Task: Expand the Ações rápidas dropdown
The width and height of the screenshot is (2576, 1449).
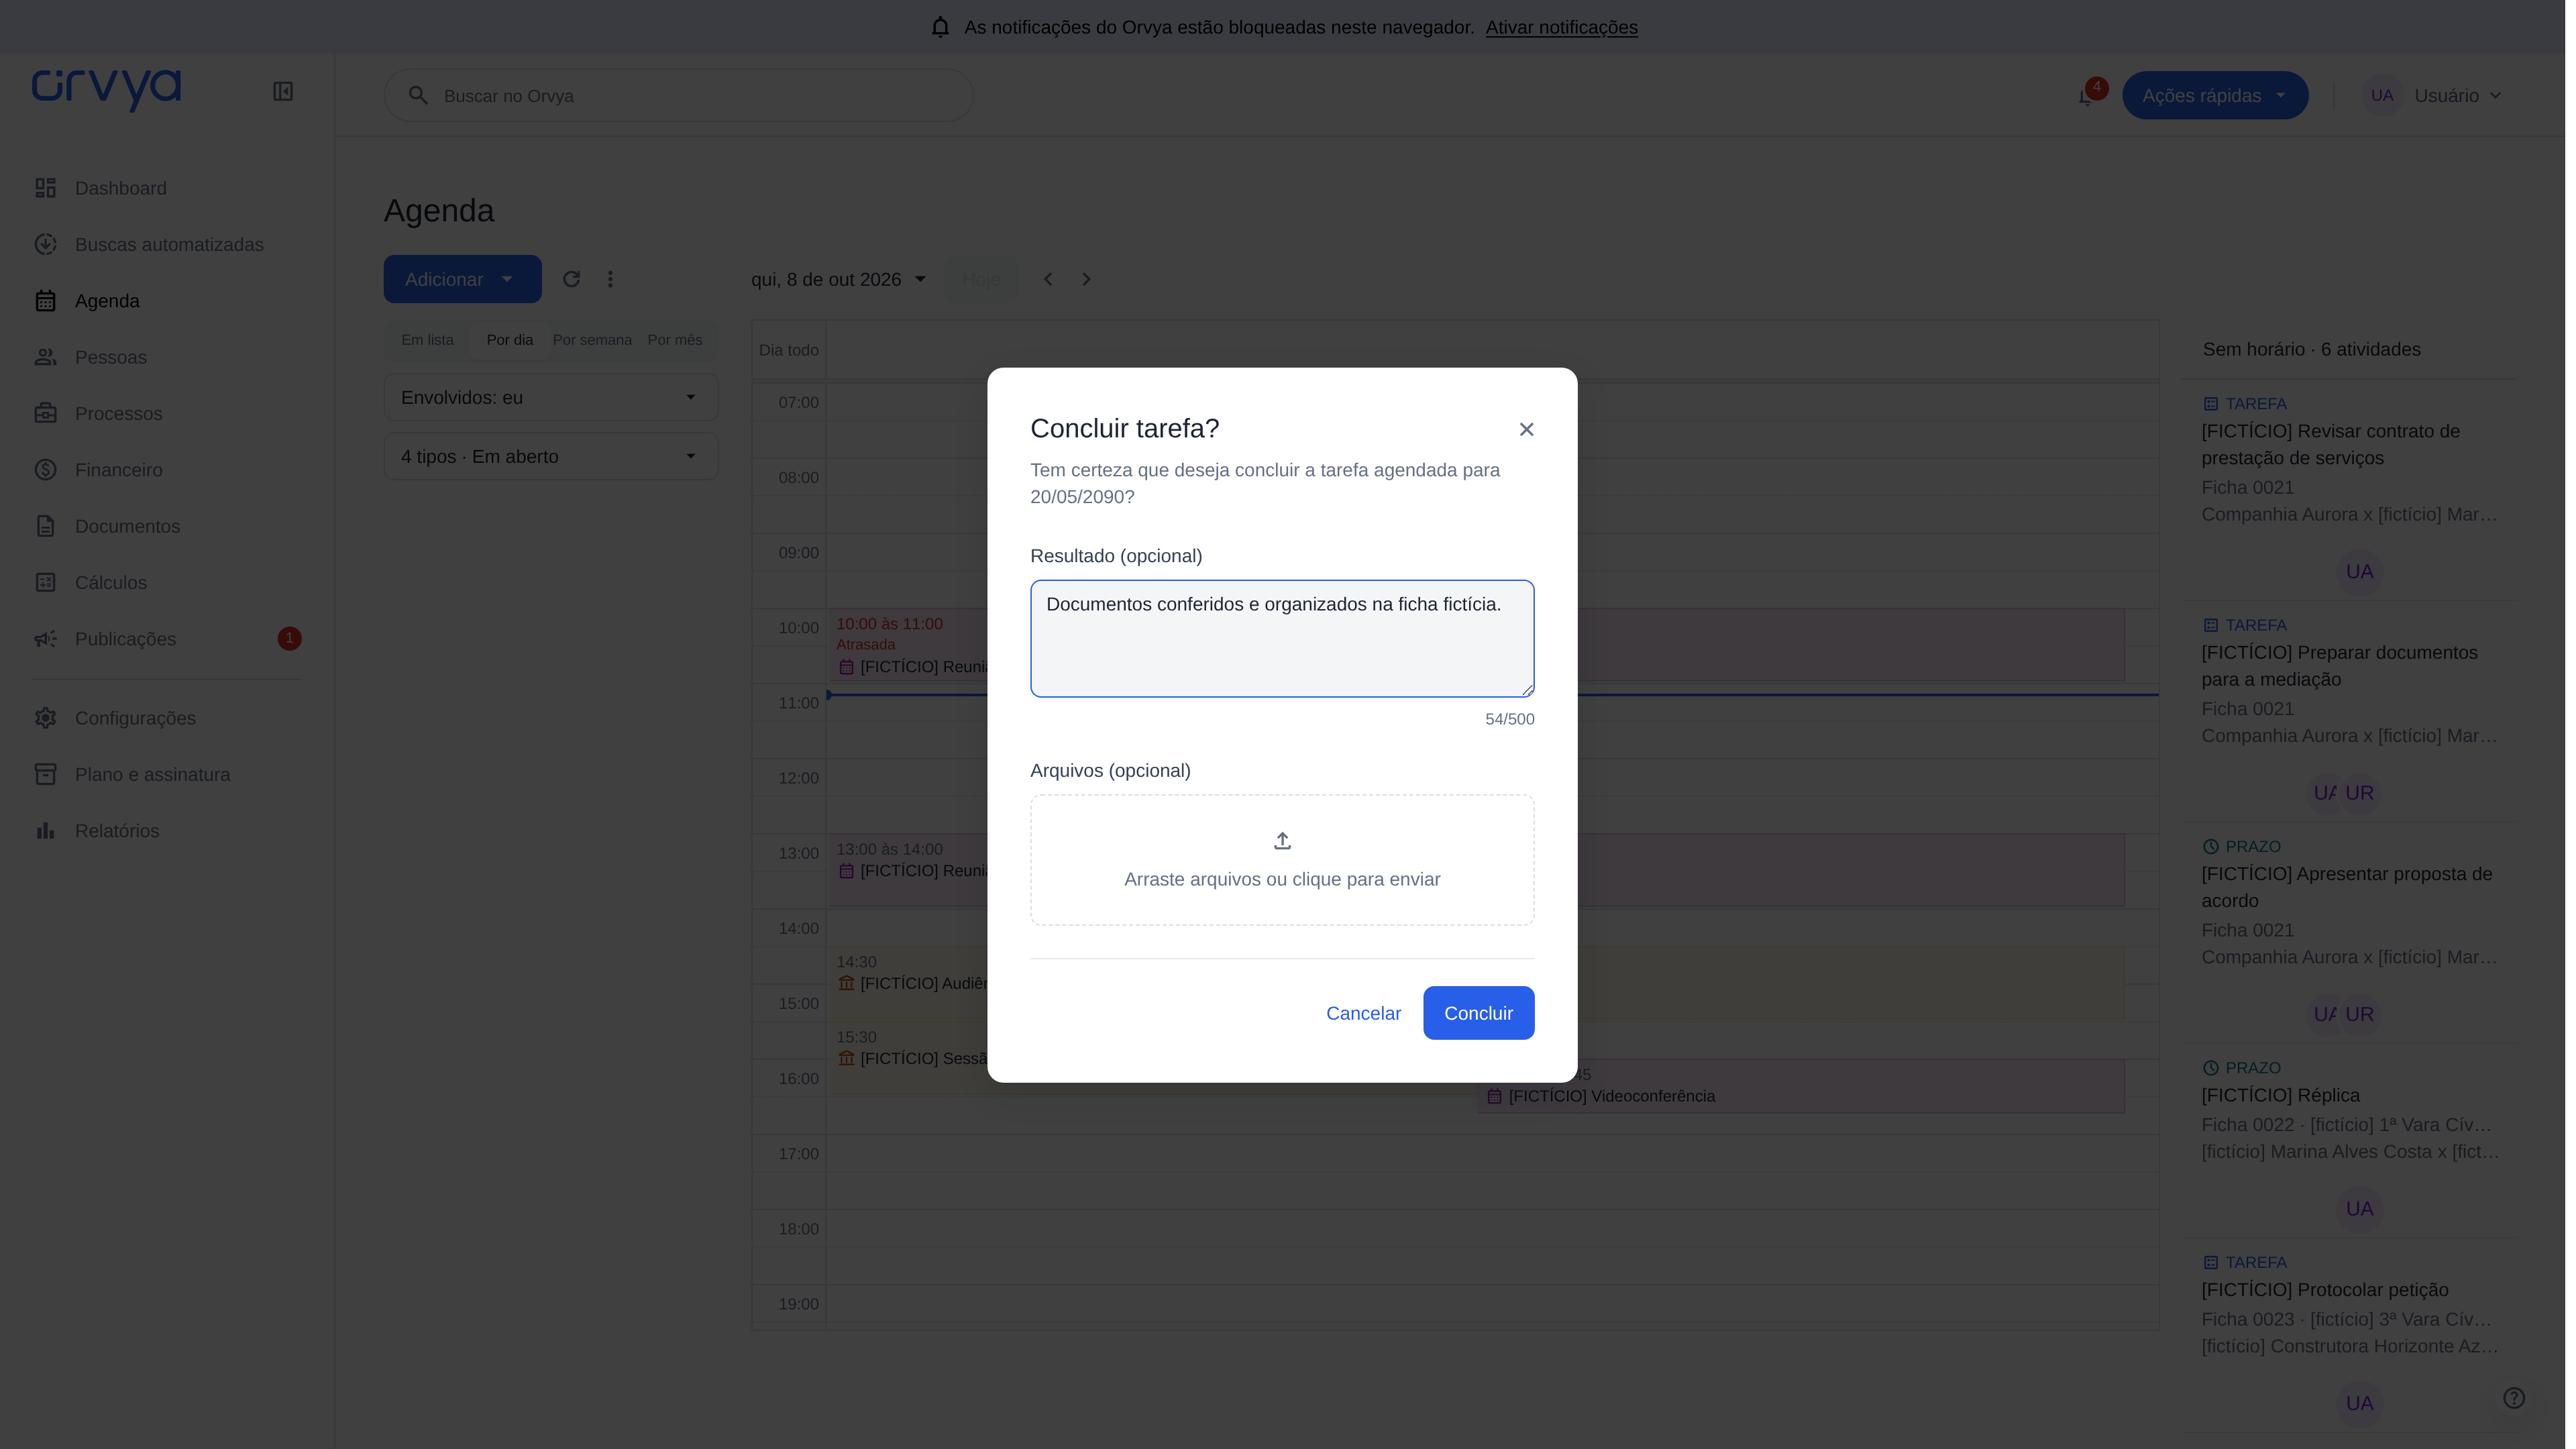Action: [2214, 96]
